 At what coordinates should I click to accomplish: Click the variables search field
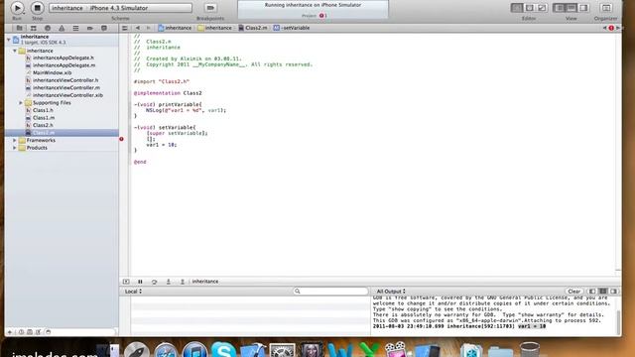[330, 292]
